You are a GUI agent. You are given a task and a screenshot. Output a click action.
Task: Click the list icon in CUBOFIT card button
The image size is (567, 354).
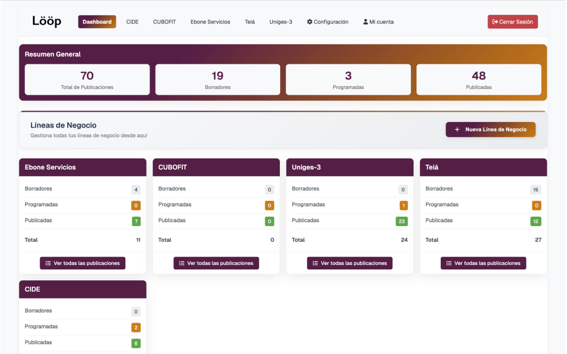click(x=181, y=263)
